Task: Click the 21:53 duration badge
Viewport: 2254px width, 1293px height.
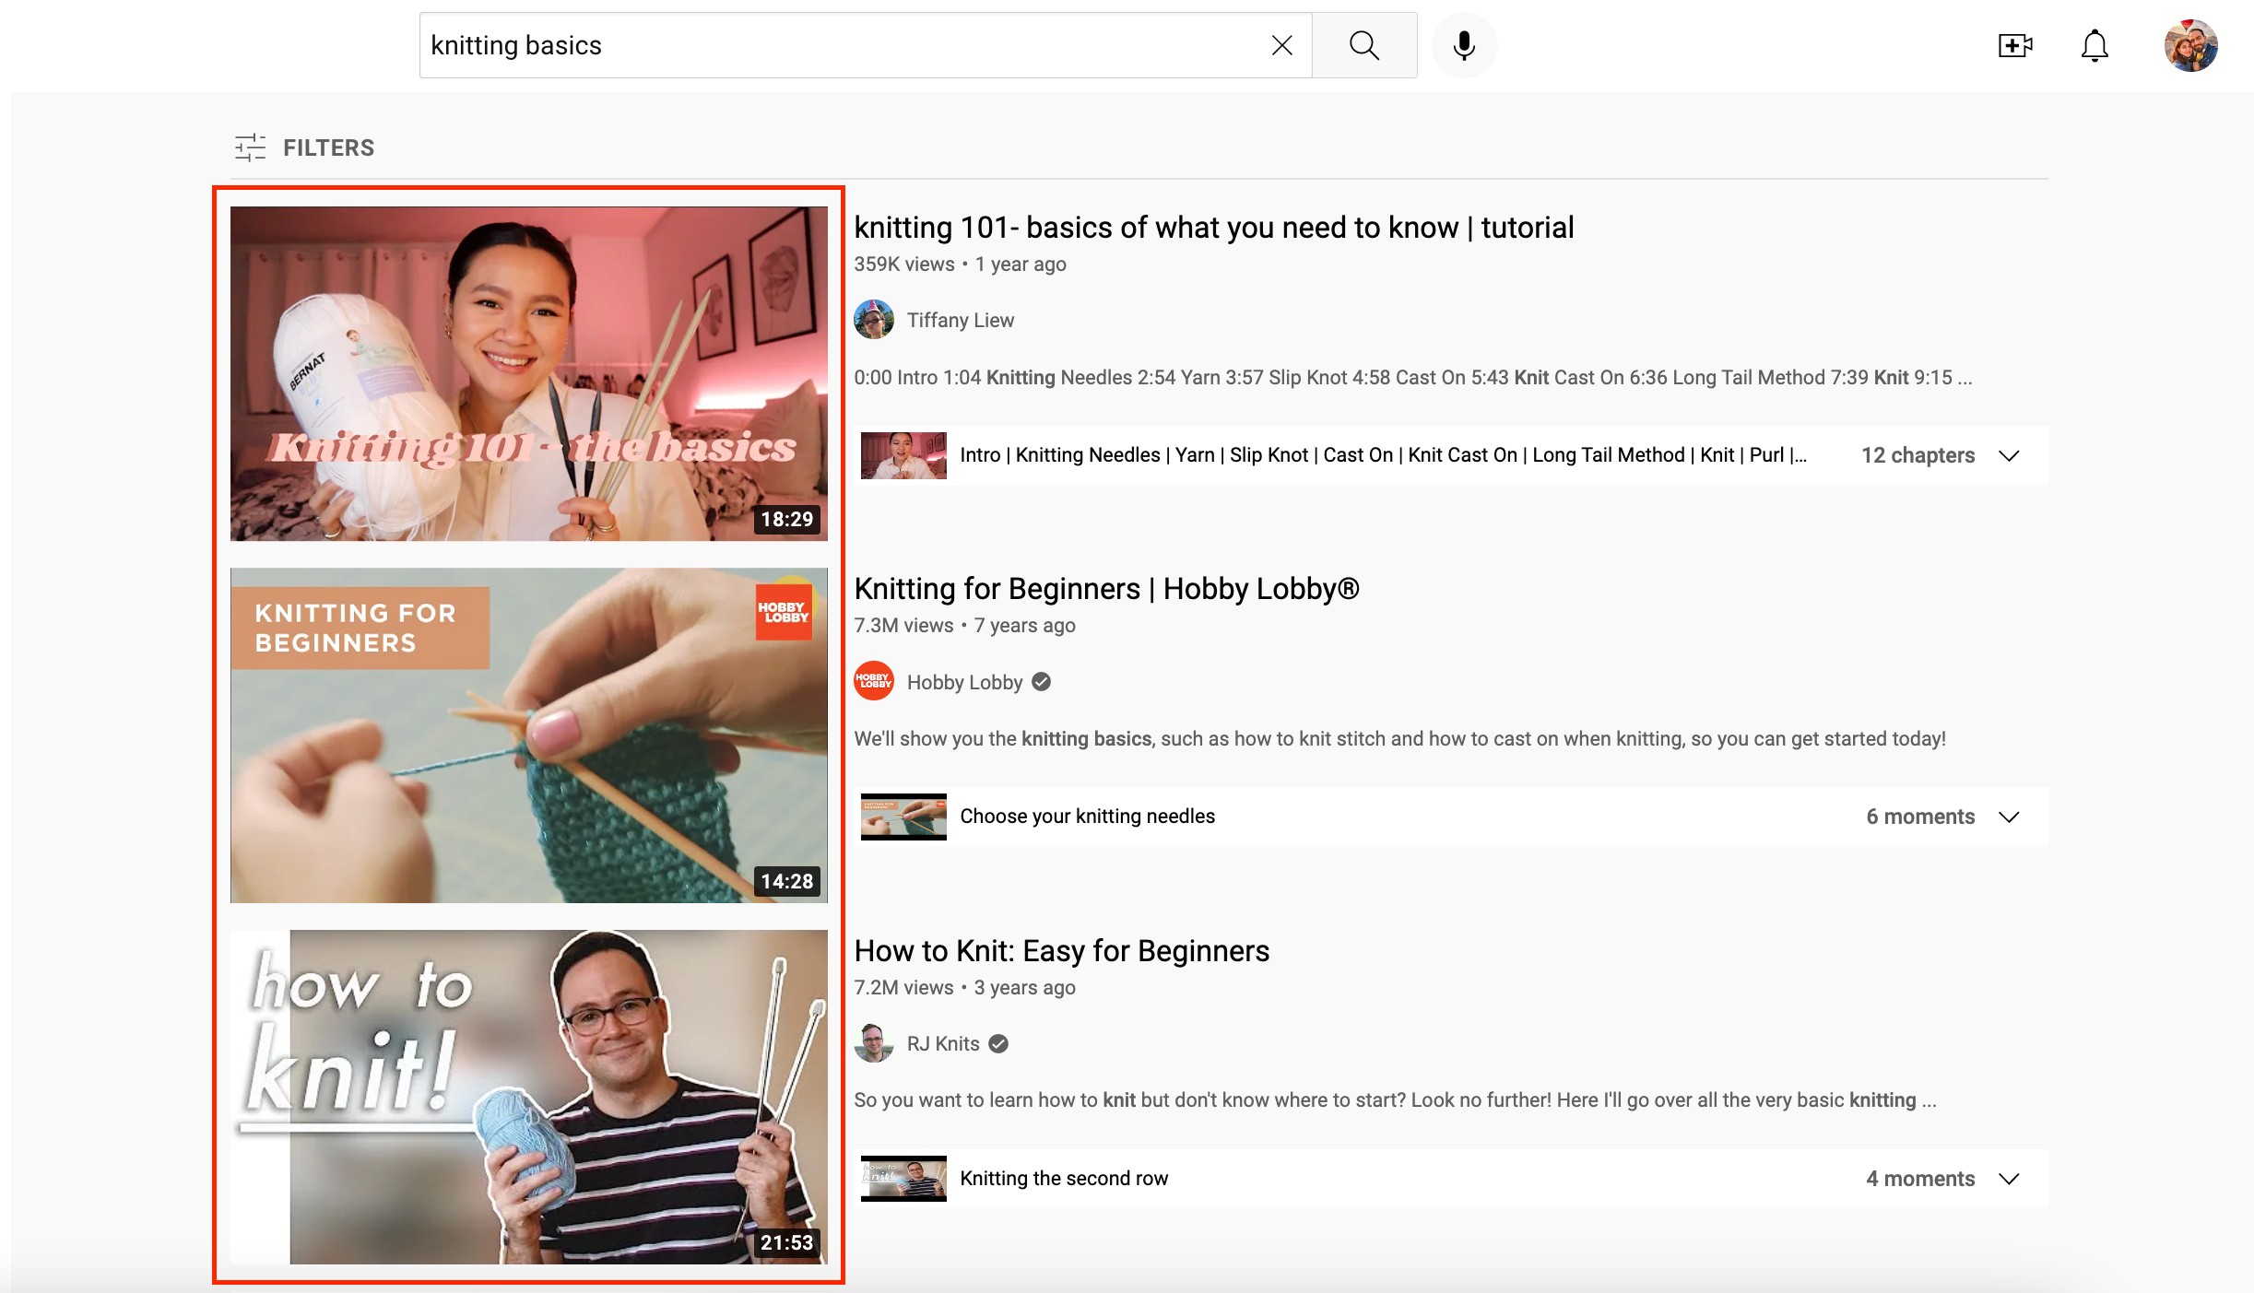Action: [786, 1243]
